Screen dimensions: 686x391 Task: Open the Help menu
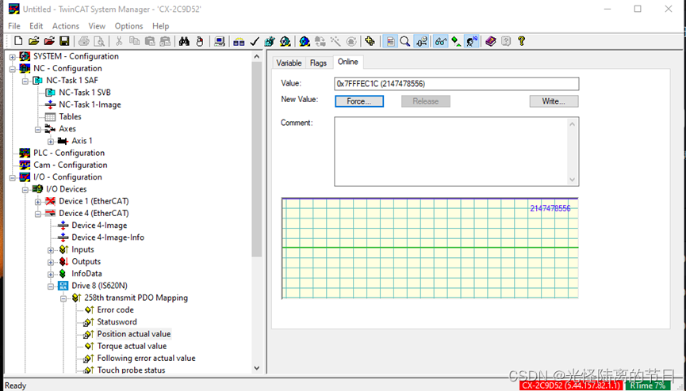[160, 26]
